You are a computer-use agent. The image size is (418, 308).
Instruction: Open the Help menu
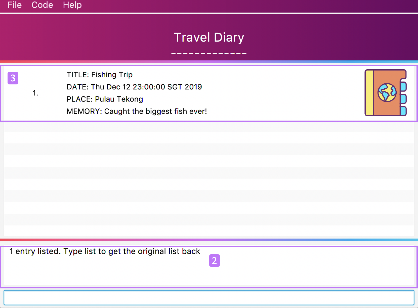[x=72, y=5]
